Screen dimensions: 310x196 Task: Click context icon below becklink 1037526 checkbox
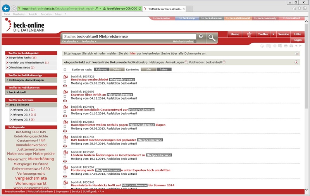[65, 86]
